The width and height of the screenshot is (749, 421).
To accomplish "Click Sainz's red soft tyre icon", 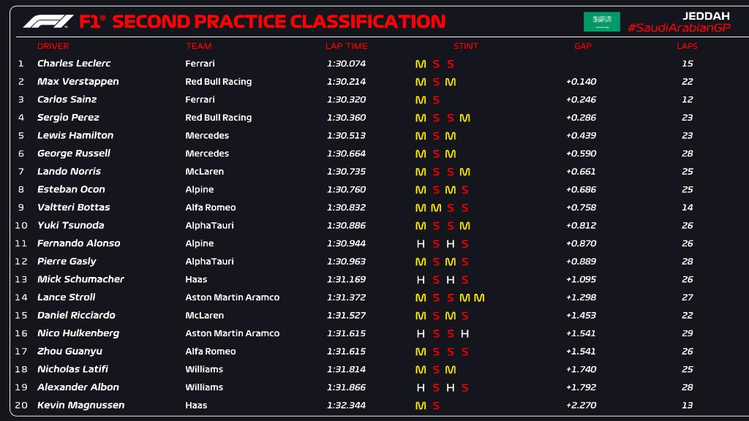I will pos(436,100).
